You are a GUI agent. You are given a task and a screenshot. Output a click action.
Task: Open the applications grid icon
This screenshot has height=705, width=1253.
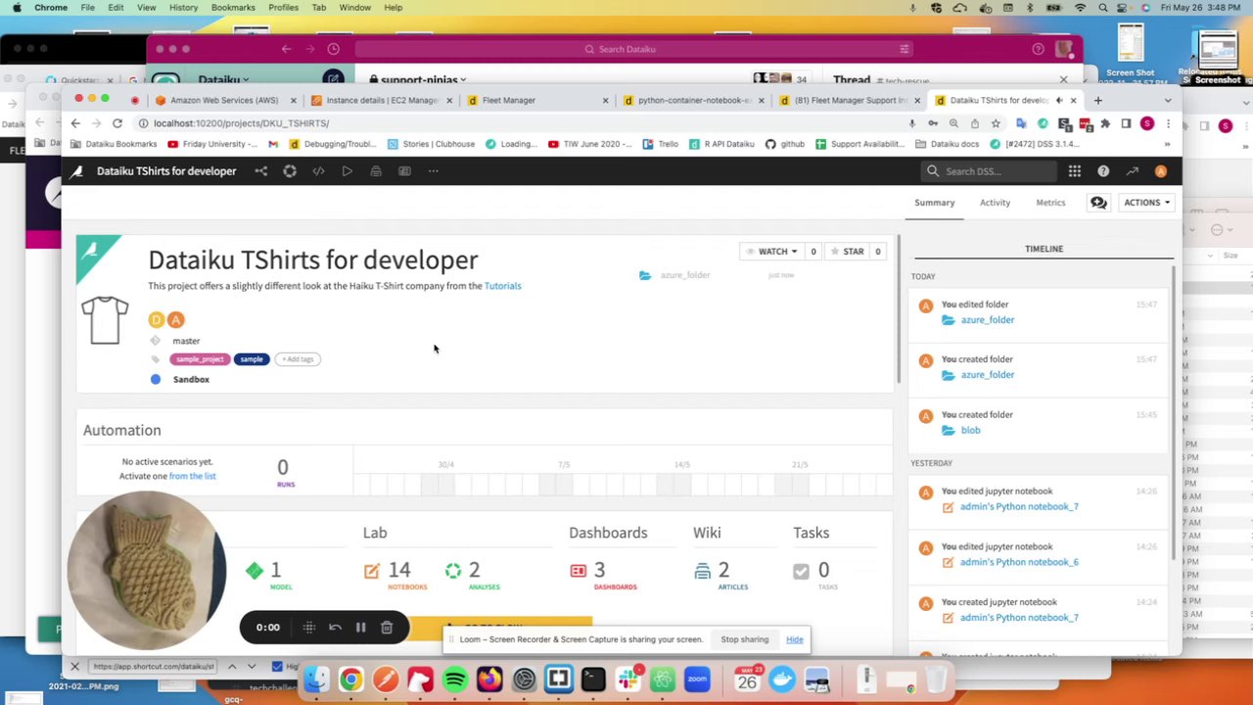coord(1075,171)
